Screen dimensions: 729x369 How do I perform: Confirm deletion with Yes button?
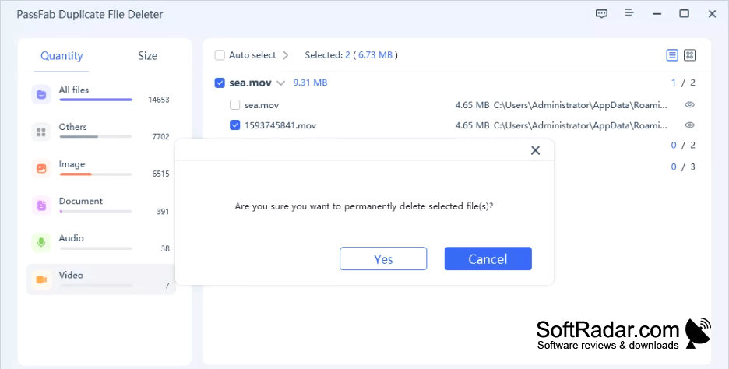click(x=383, y=259)
